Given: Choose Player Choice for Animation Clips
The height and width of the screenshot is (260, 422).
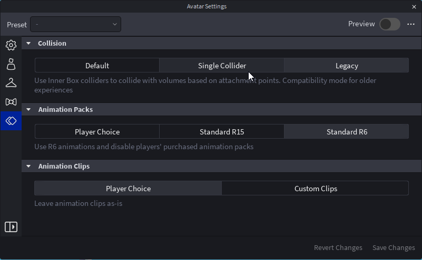Looking at the screenshot, I should [128, 189].
